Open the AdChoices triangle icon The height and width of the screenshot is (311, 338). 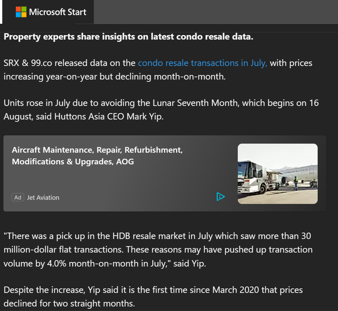coord(220,196)
